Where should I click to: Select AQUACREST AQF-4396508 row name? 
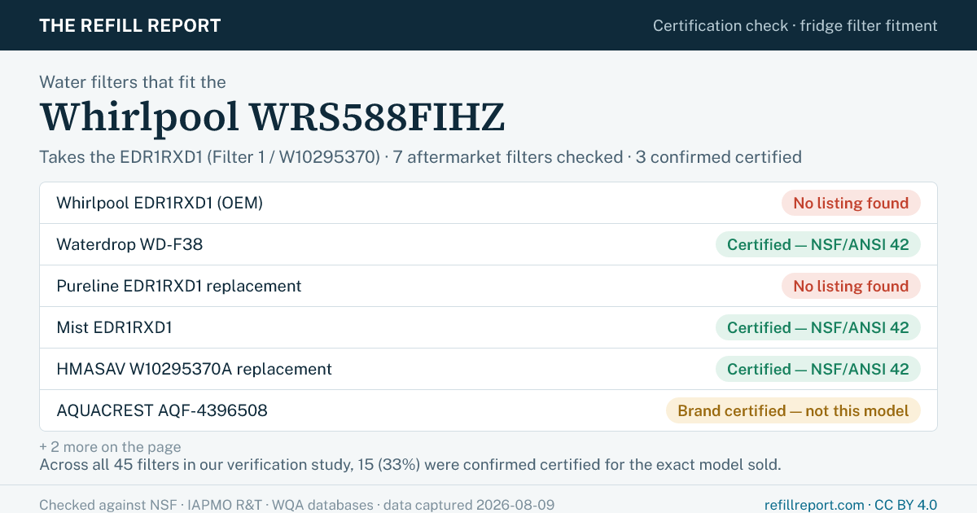162,410
